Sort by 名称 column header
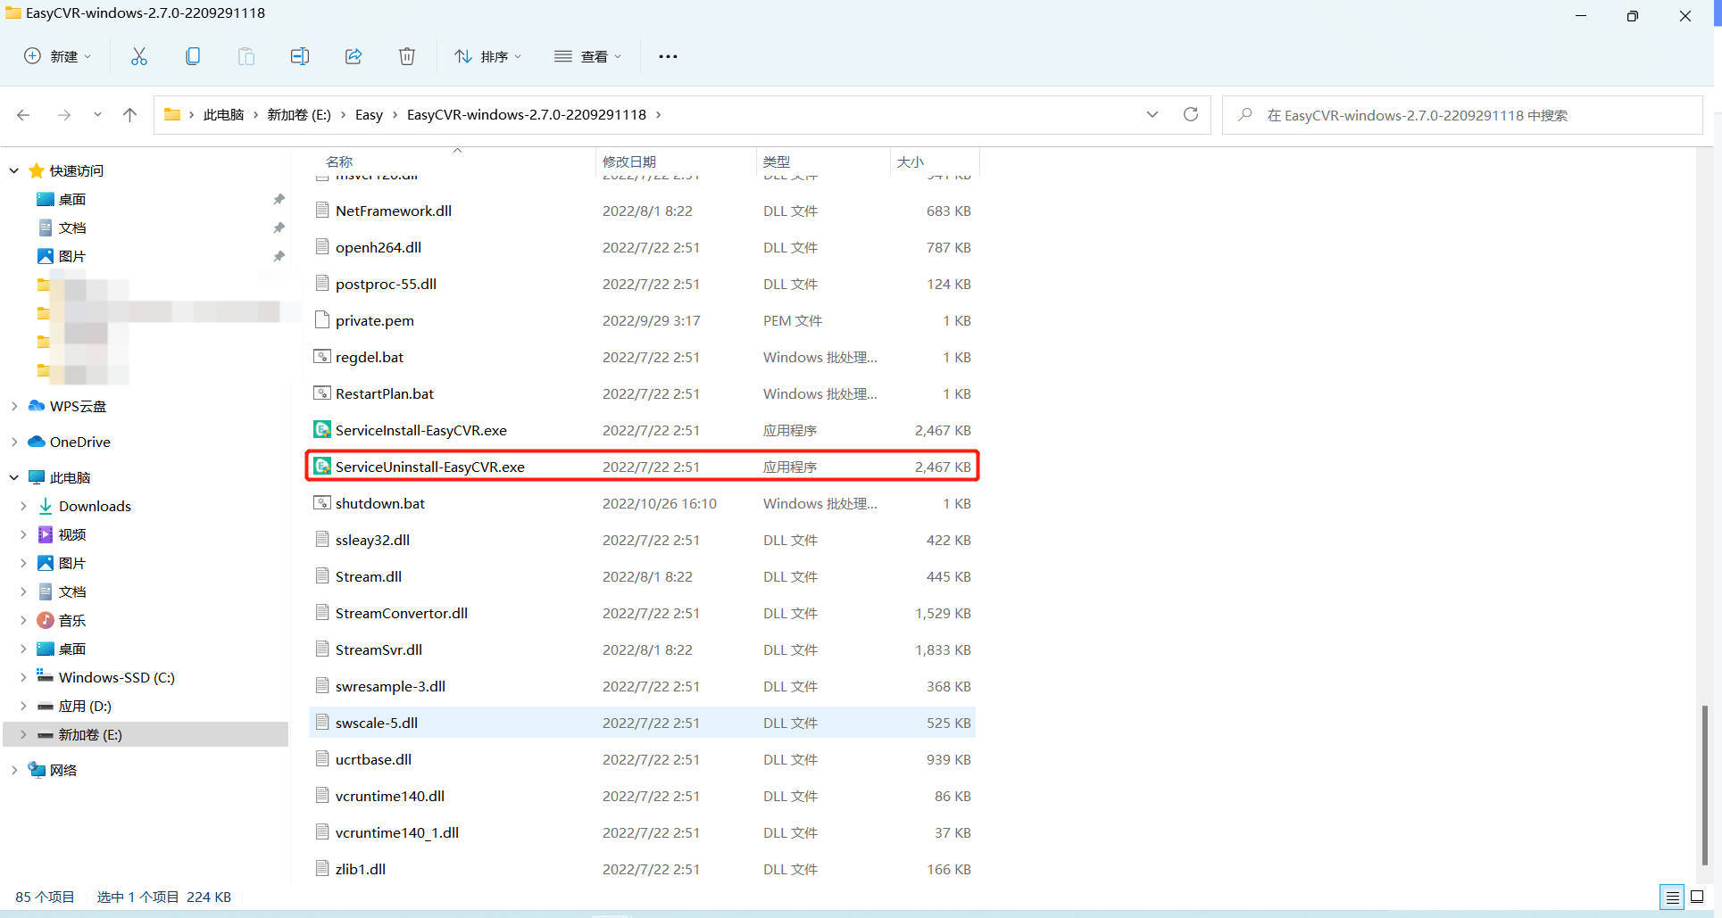This screenshot has width=1722, height=918. click(x=339, y=161)
